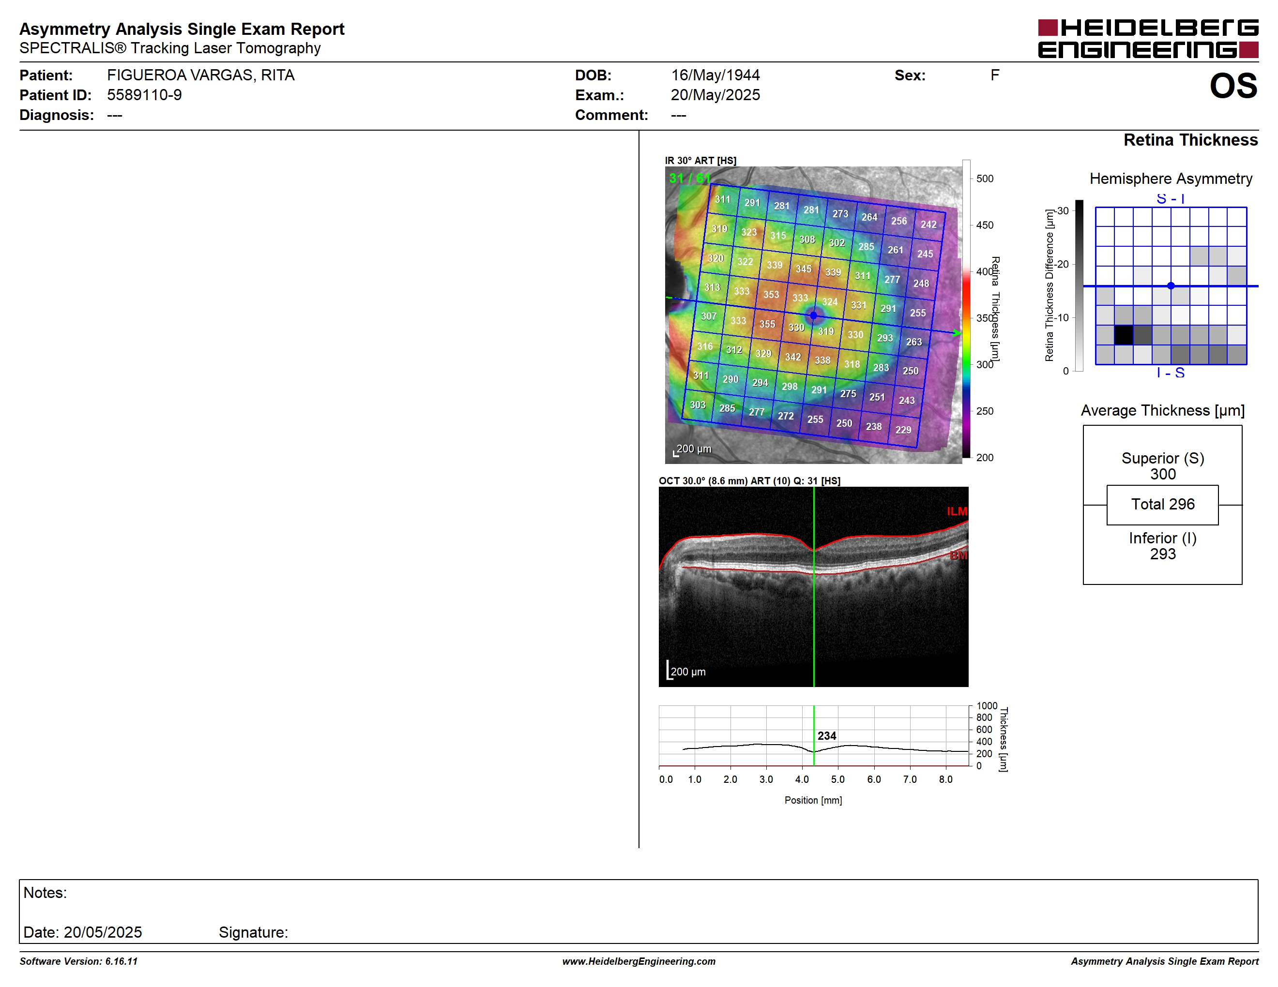
Task: Click the exam date '20/May/2025'
Action: coord(715,95)
